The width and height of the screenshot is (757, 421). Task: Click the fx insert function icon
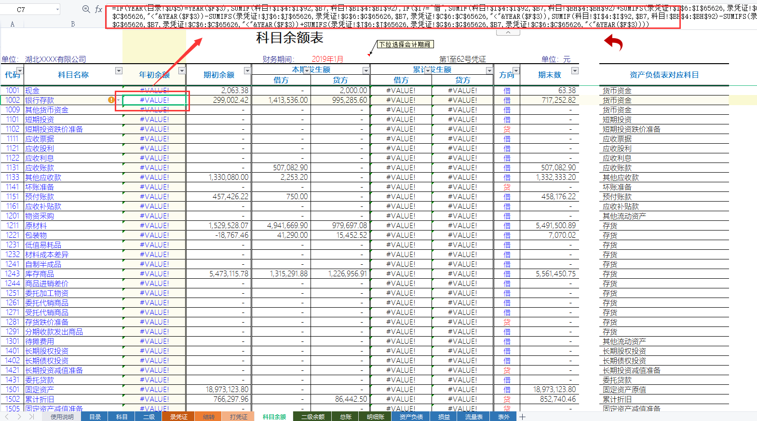pos(98,9)
